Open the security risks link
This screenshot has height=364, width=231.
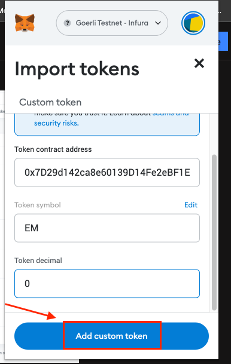tap(56, 123)
